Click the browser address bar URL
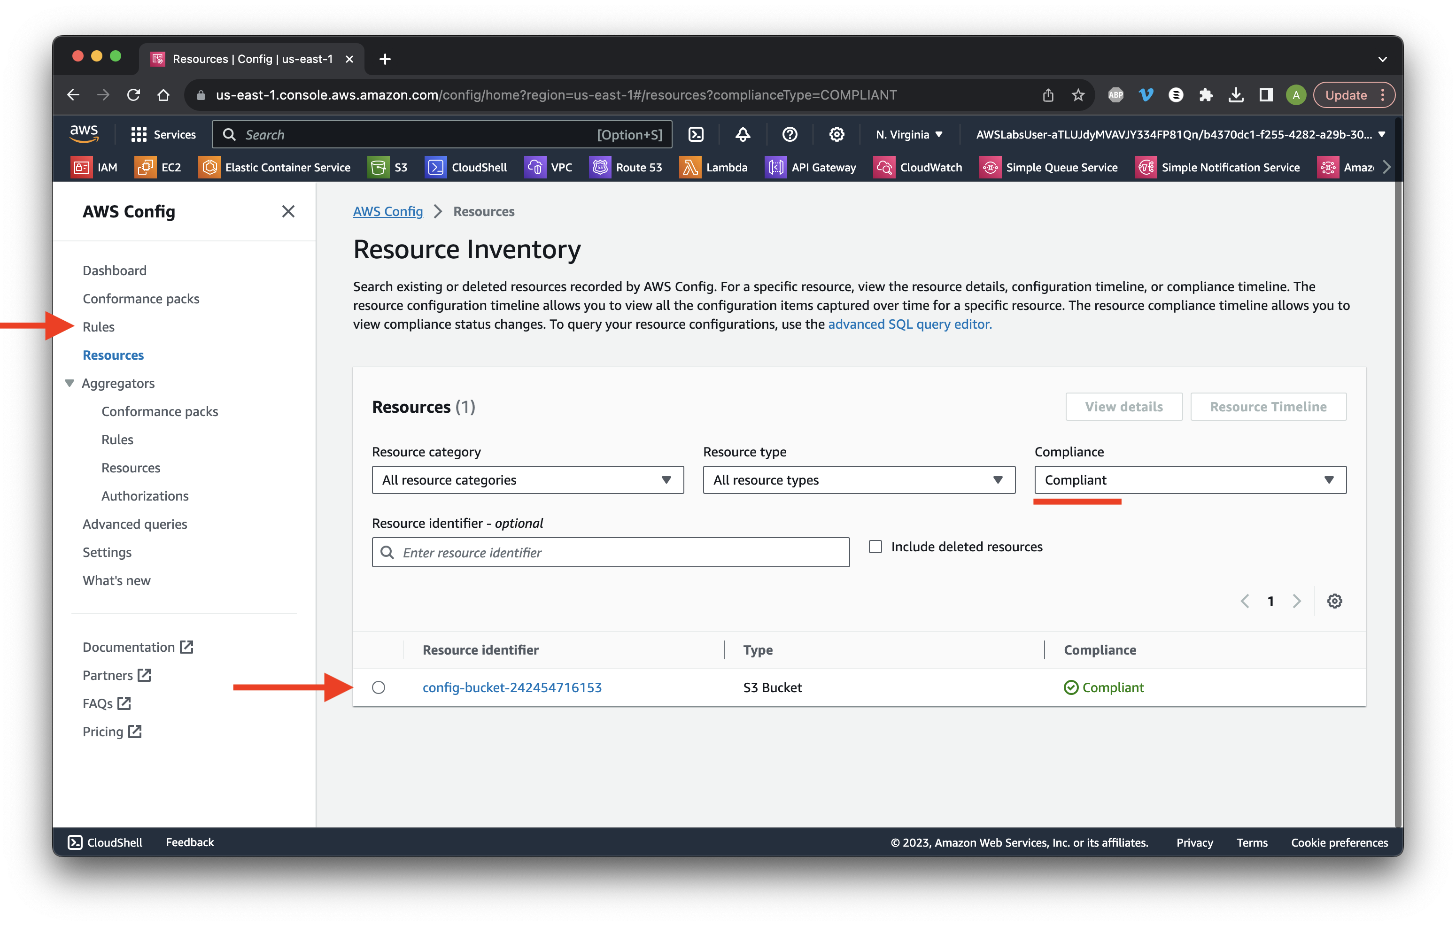This screenshot has width=1456, height=926. (x=556, y=95)
